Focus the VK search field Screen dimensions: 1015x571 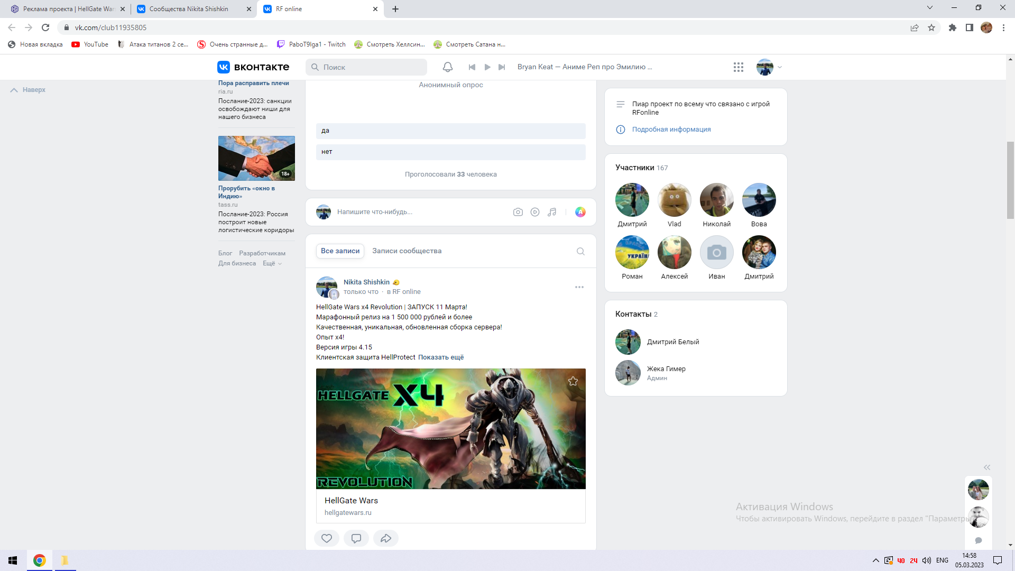coord(366,67)
